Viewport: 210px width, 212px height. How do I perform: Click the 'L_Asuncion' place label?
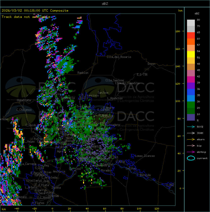(115, 98)
